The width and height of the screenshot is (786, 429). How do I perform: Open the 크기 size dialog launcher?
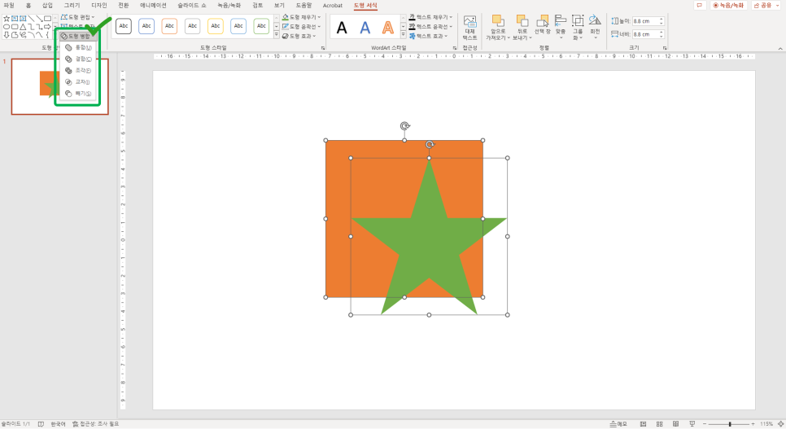pos(665,48)
